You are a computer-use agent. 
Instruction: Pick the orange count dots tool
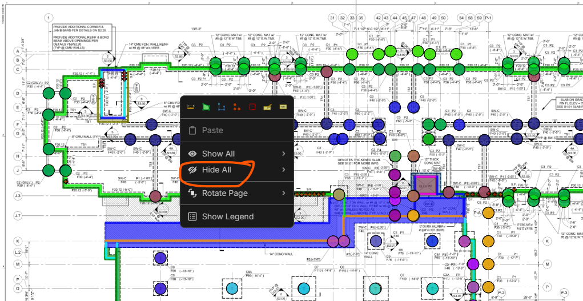[236, 107]
